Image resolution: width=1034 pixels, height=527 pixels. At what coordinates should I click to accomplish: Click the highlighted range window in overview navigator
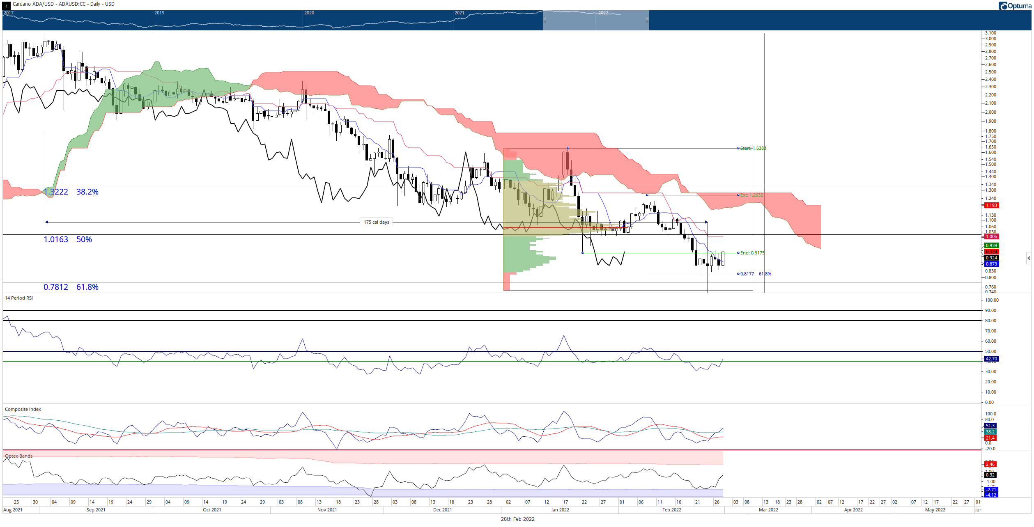[x=596, y=20]
